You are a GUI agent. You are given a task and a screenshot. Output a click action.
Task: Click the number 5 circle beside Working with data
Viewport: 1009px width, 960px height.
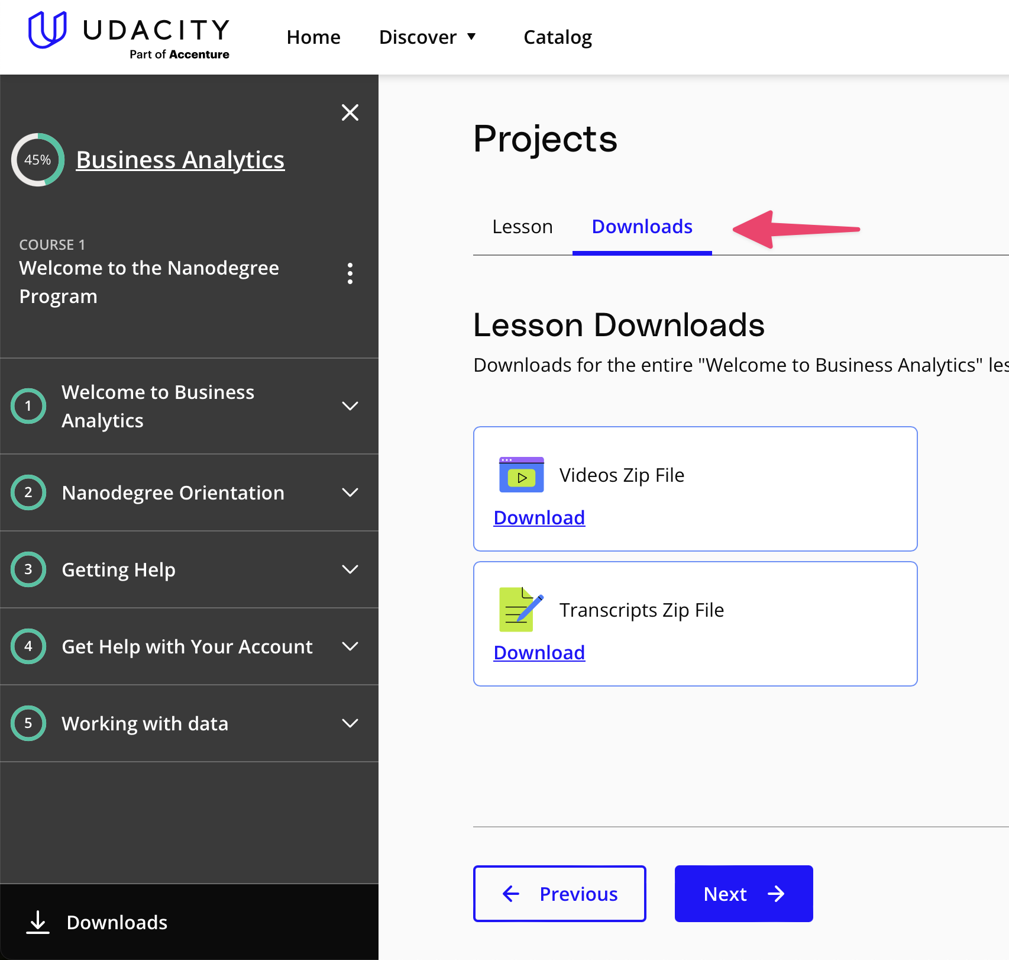(x=28, y=723)
